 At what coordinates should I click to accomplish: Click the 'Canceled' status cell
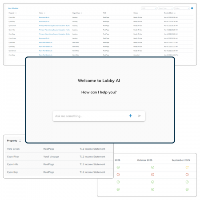point(136,55)
